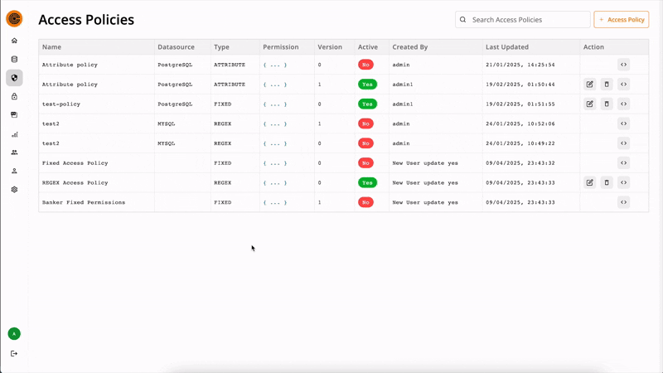Click the orange app logo

(14, 18)
